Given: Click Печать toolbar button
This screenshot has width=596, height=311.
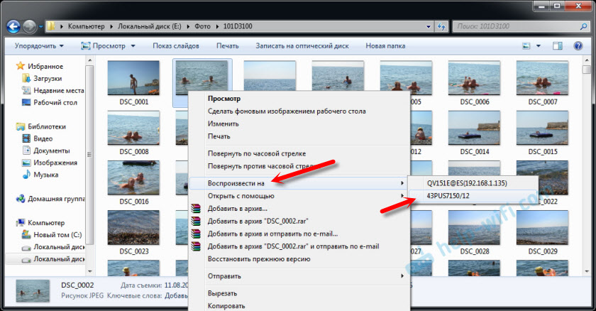Looking at the screenshot, I should click(227, 46).
